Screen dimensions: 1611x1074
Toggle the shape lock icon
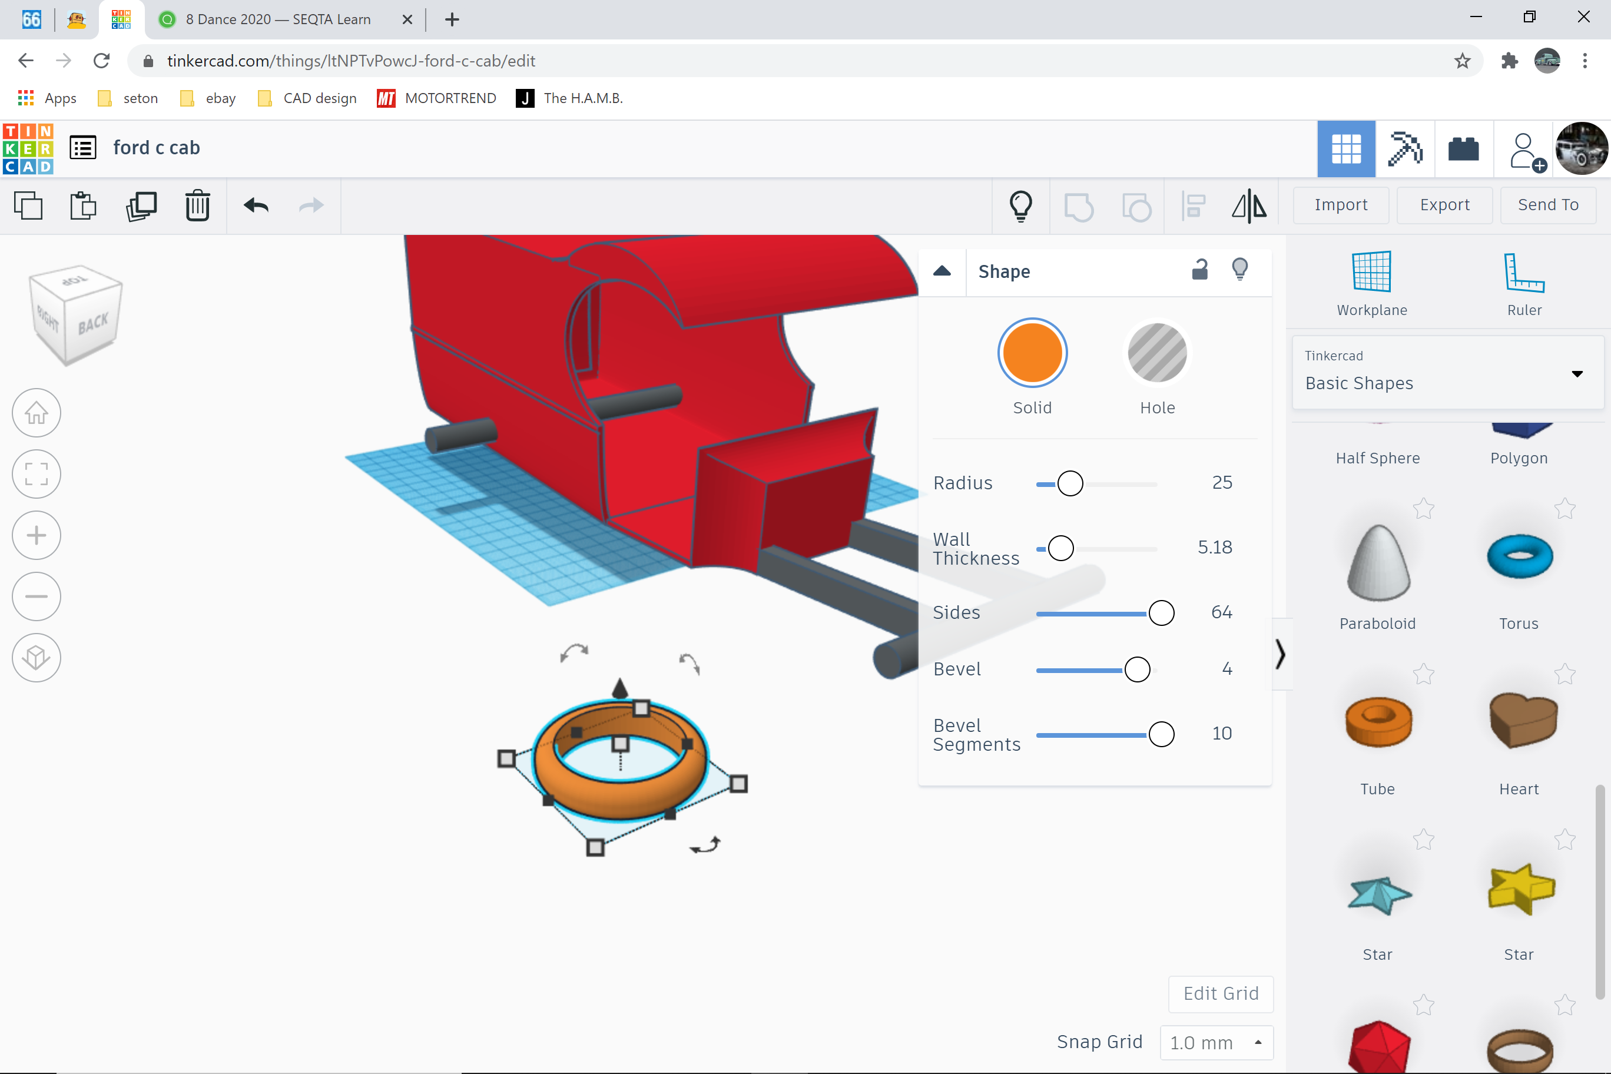pos(1199,270)
